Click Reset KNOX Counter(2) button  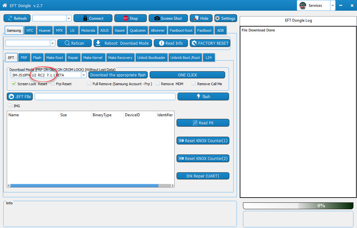[203, 158]
